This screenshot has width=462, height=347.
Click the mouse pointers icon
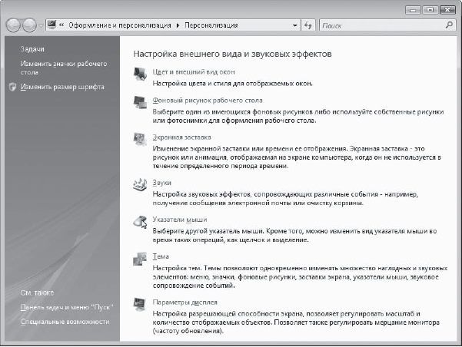pos(140,221)
